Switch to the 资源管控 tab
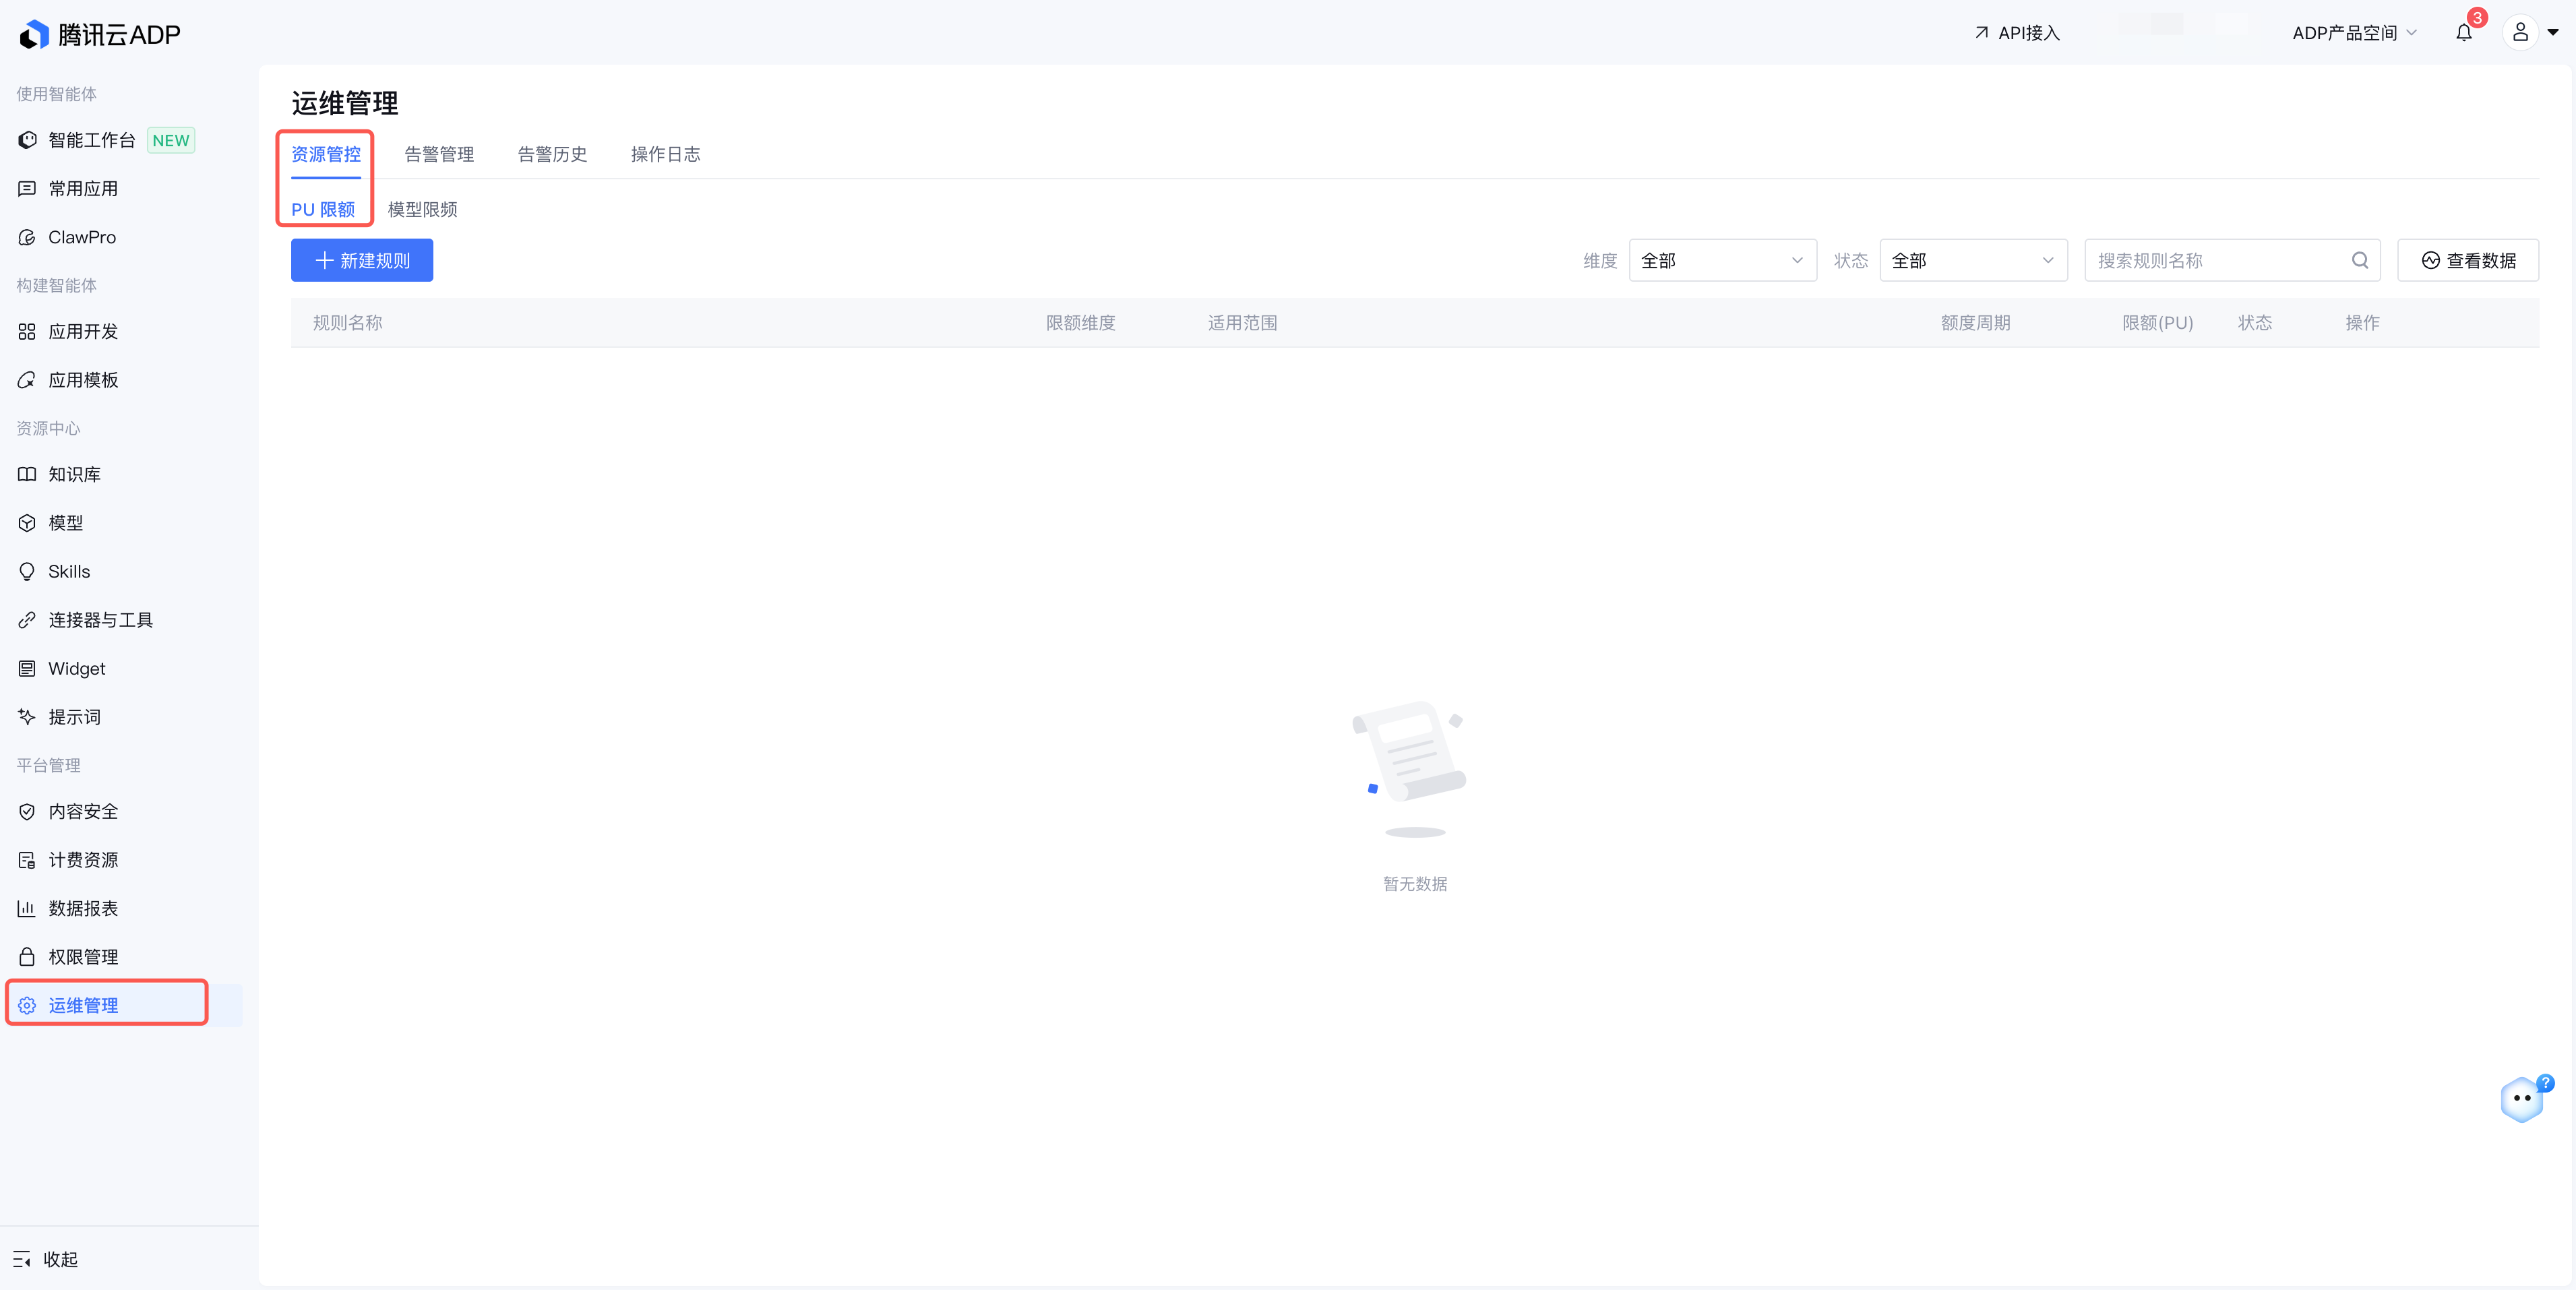 (x=326, y=154)
